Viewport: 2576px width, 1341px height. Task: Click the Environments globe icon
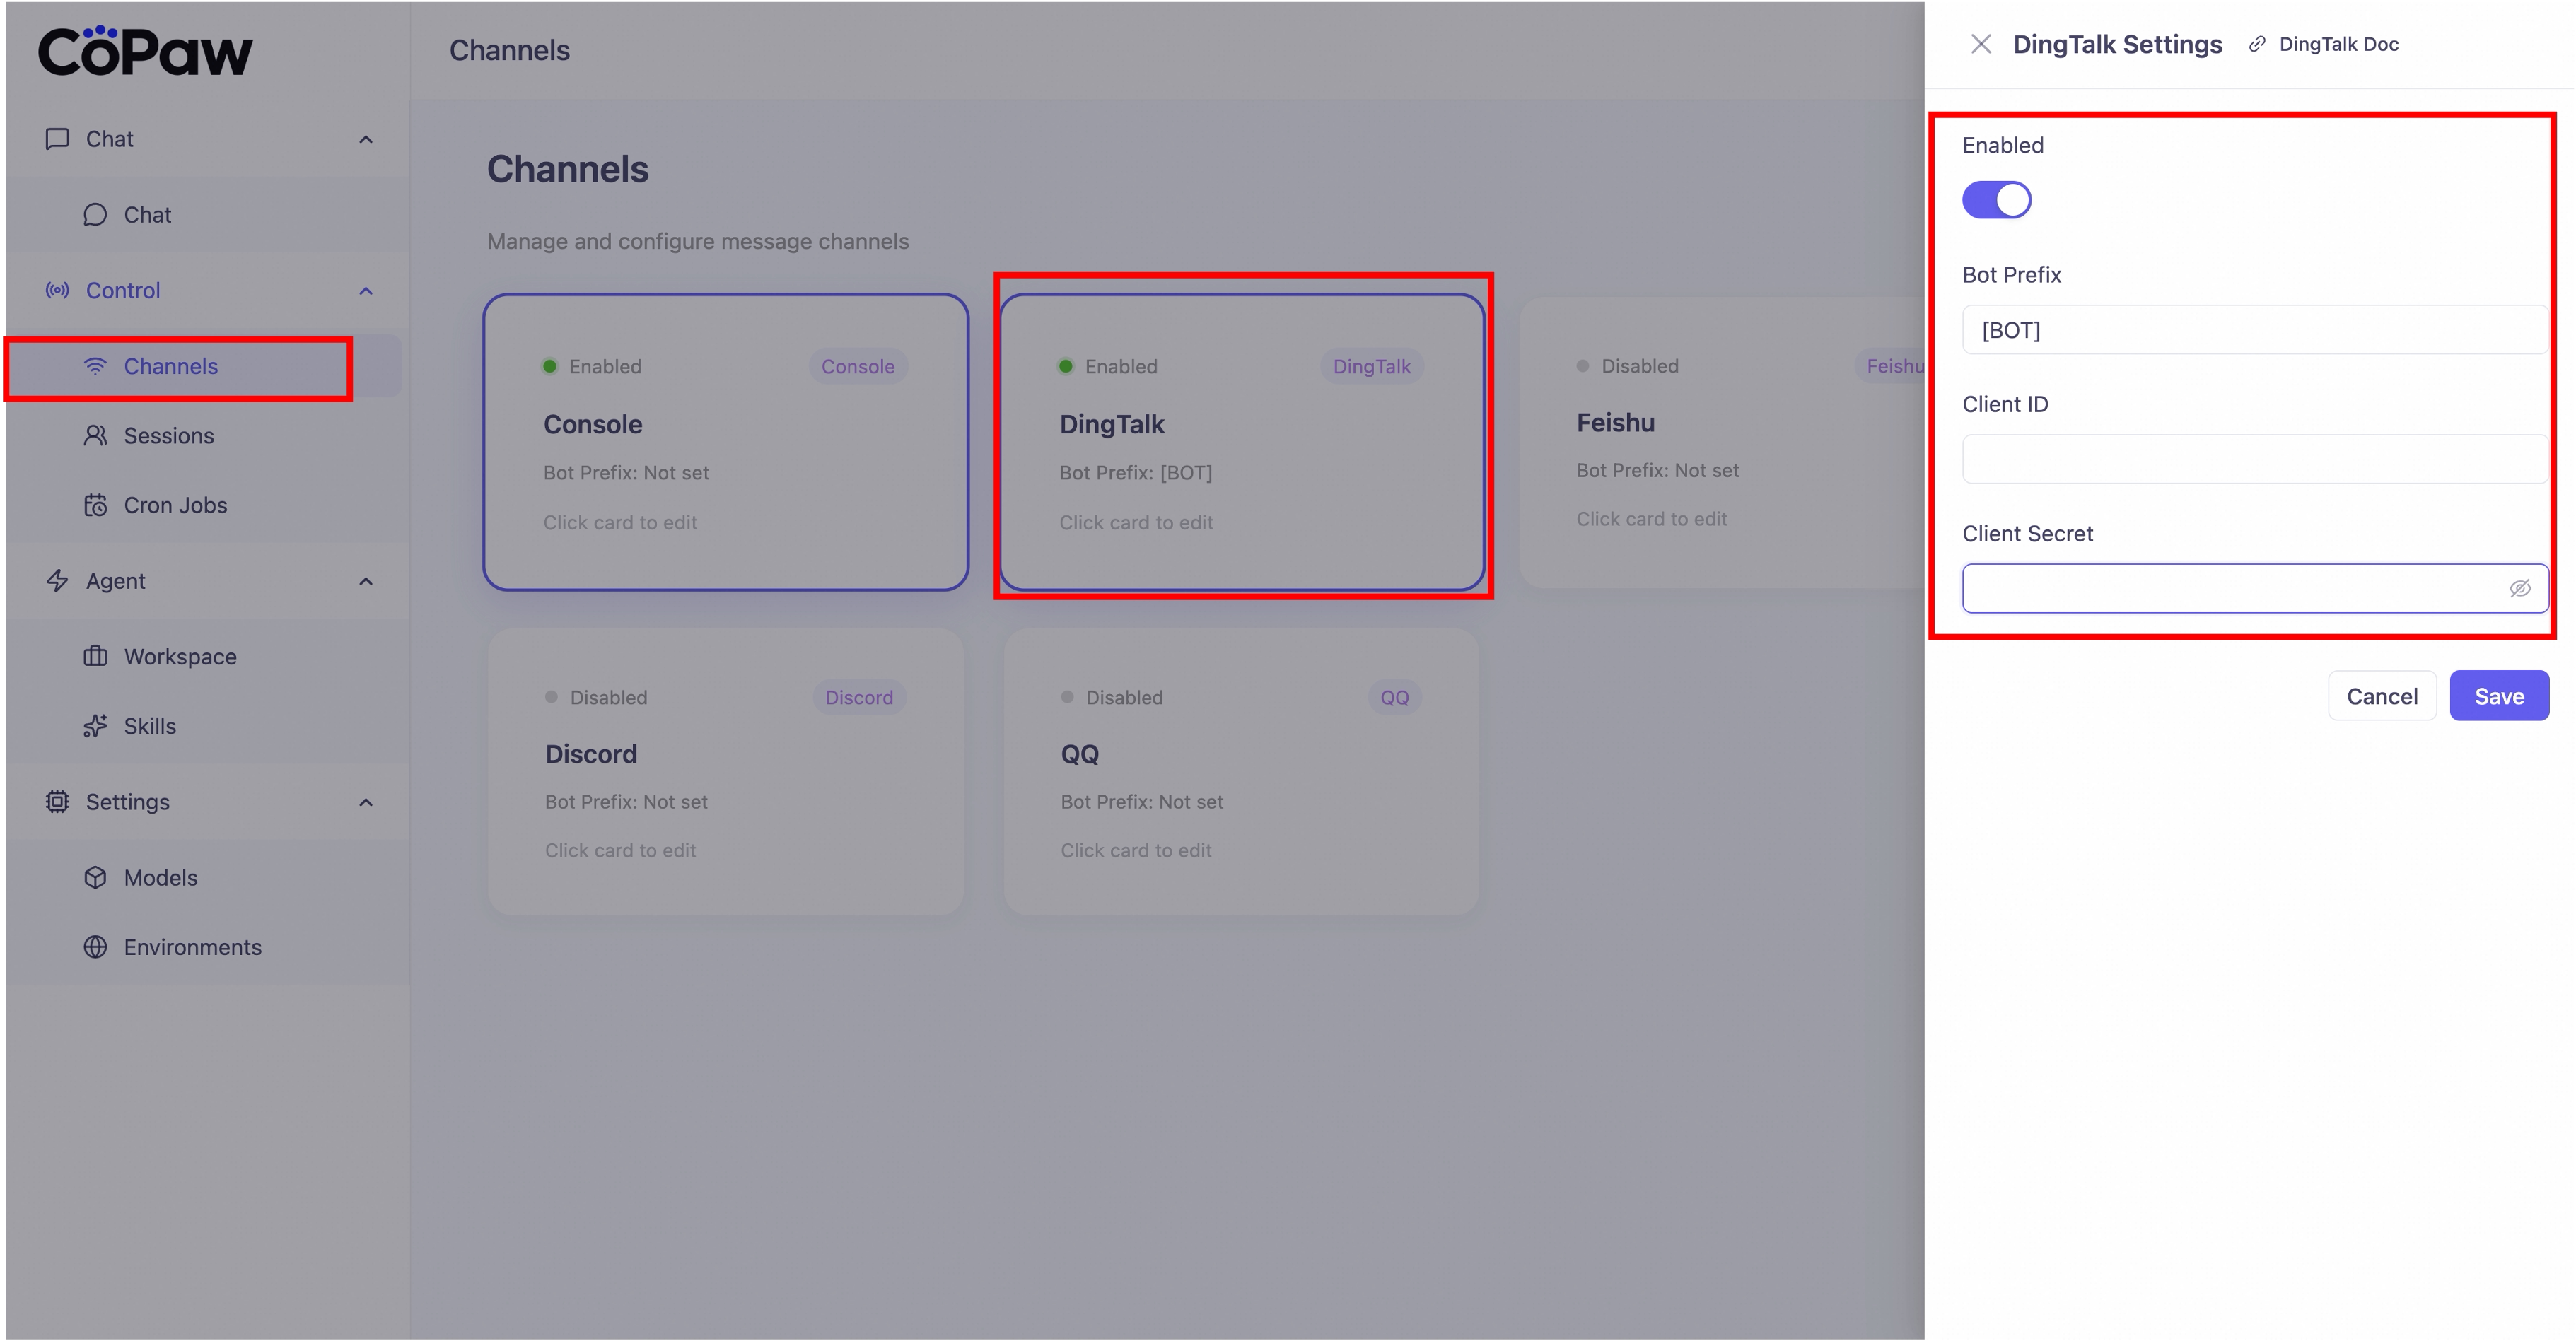pos(95,947)
